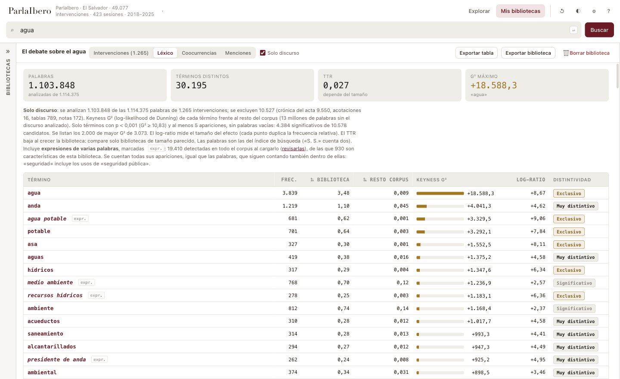Click the reset/undo arrow icon
The width and height of the screenshot is (620, 379).
pos(562,11)
